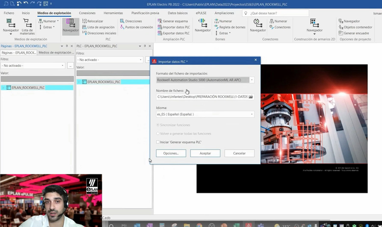Open Filtro dropdown in PLC panel
The height and width of the screenshot is (227, 382).
point(141,60)
